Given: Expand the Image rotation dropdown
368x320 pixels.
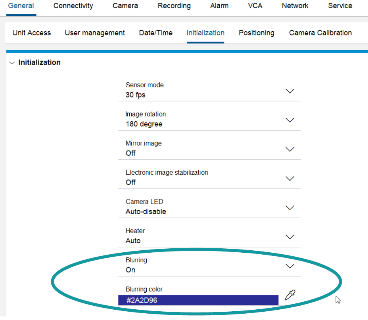Looking at the screenshot, I should (290, 120).
